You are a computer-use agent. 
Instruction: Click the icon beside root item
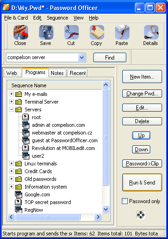25,117
